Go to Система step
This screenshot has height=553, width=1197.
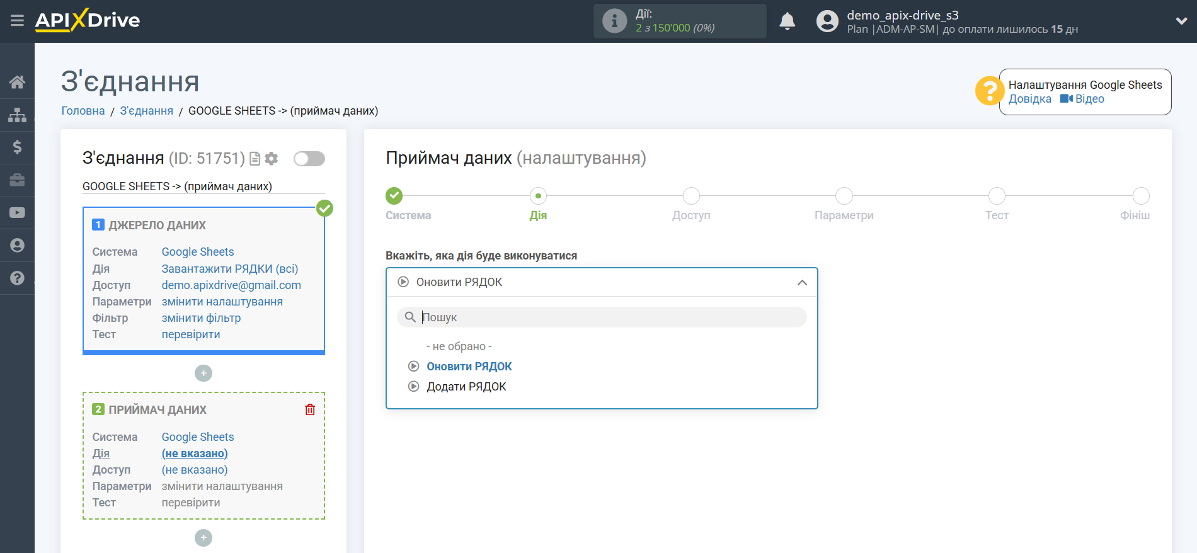click(x=394, y=196)
